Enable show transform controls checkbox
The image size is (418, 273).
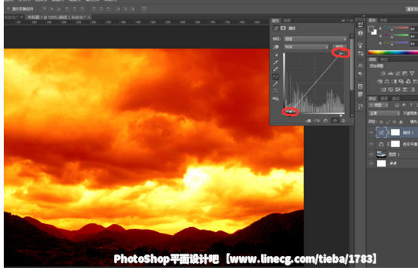point(8,9)
